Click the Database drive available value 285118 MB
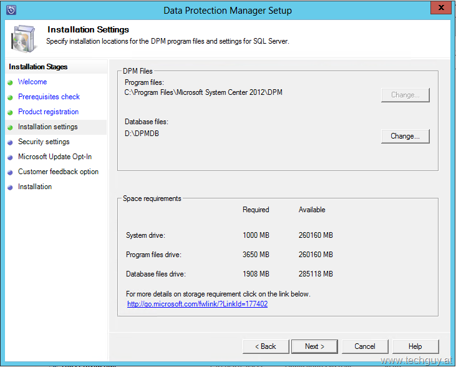 coord(316,274)
